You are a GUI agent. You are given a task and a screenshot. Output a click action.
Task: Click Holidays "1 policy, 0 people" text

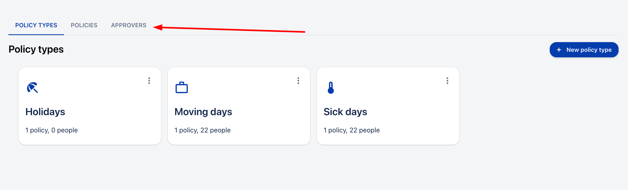51,130
